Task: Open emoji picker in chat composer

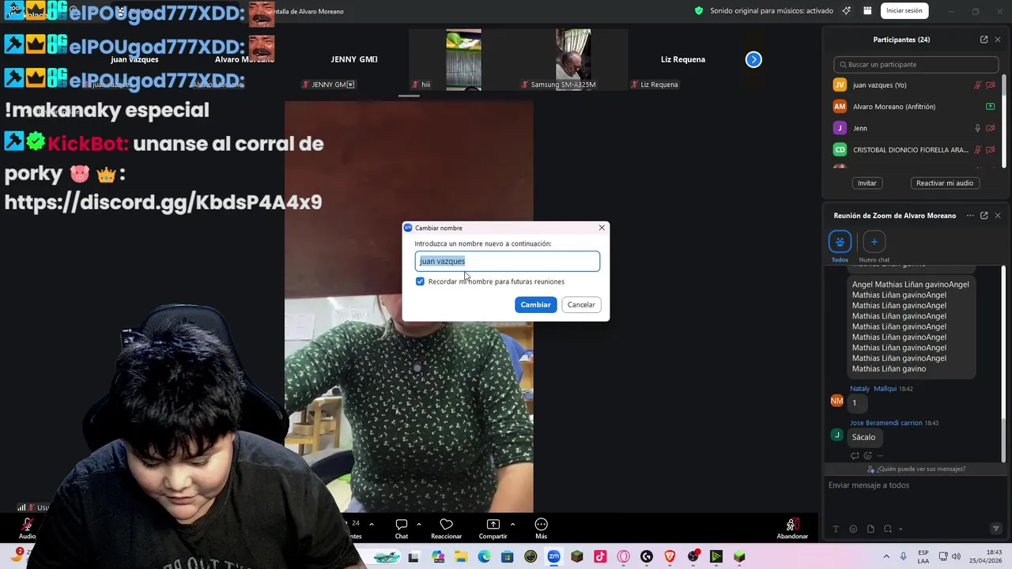Action: pos(853,529)
